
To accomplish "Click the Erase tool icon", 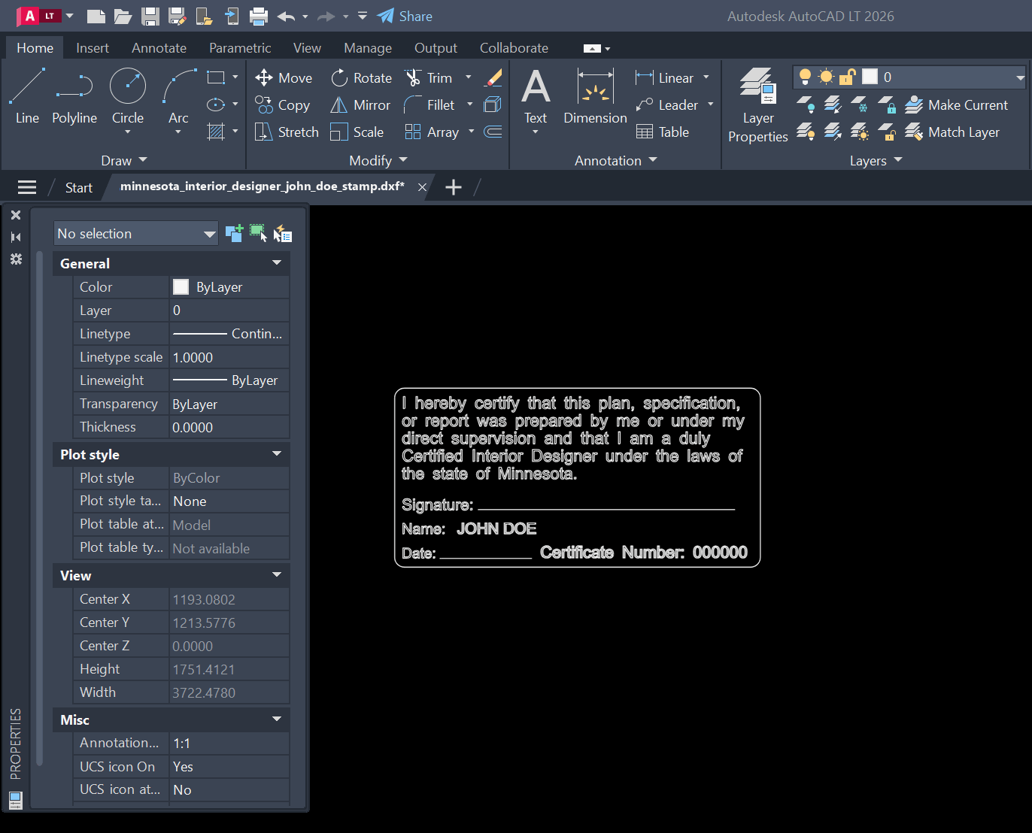I will click(493, 77).
